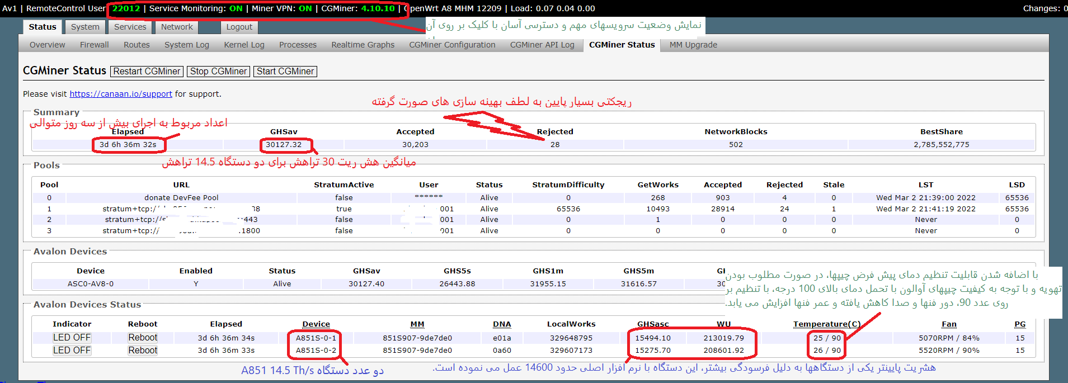Click Avalon Devices GHSav value 30127.40
Viewport: 1068px width, 383px height.
click(x=366, y=283)
